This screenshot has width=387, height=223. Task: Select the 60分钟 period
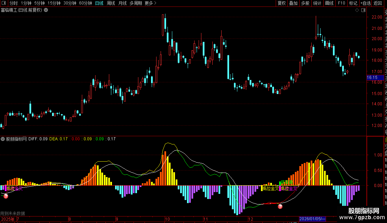[x=86, y=3]
